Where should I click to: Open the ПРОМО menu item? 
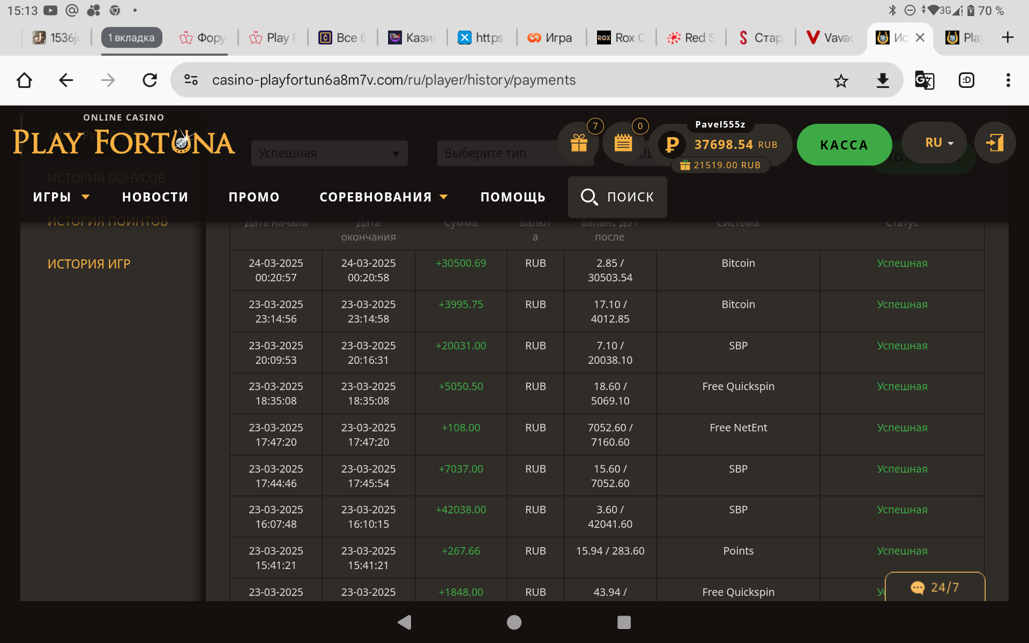[x=254, y=197]
